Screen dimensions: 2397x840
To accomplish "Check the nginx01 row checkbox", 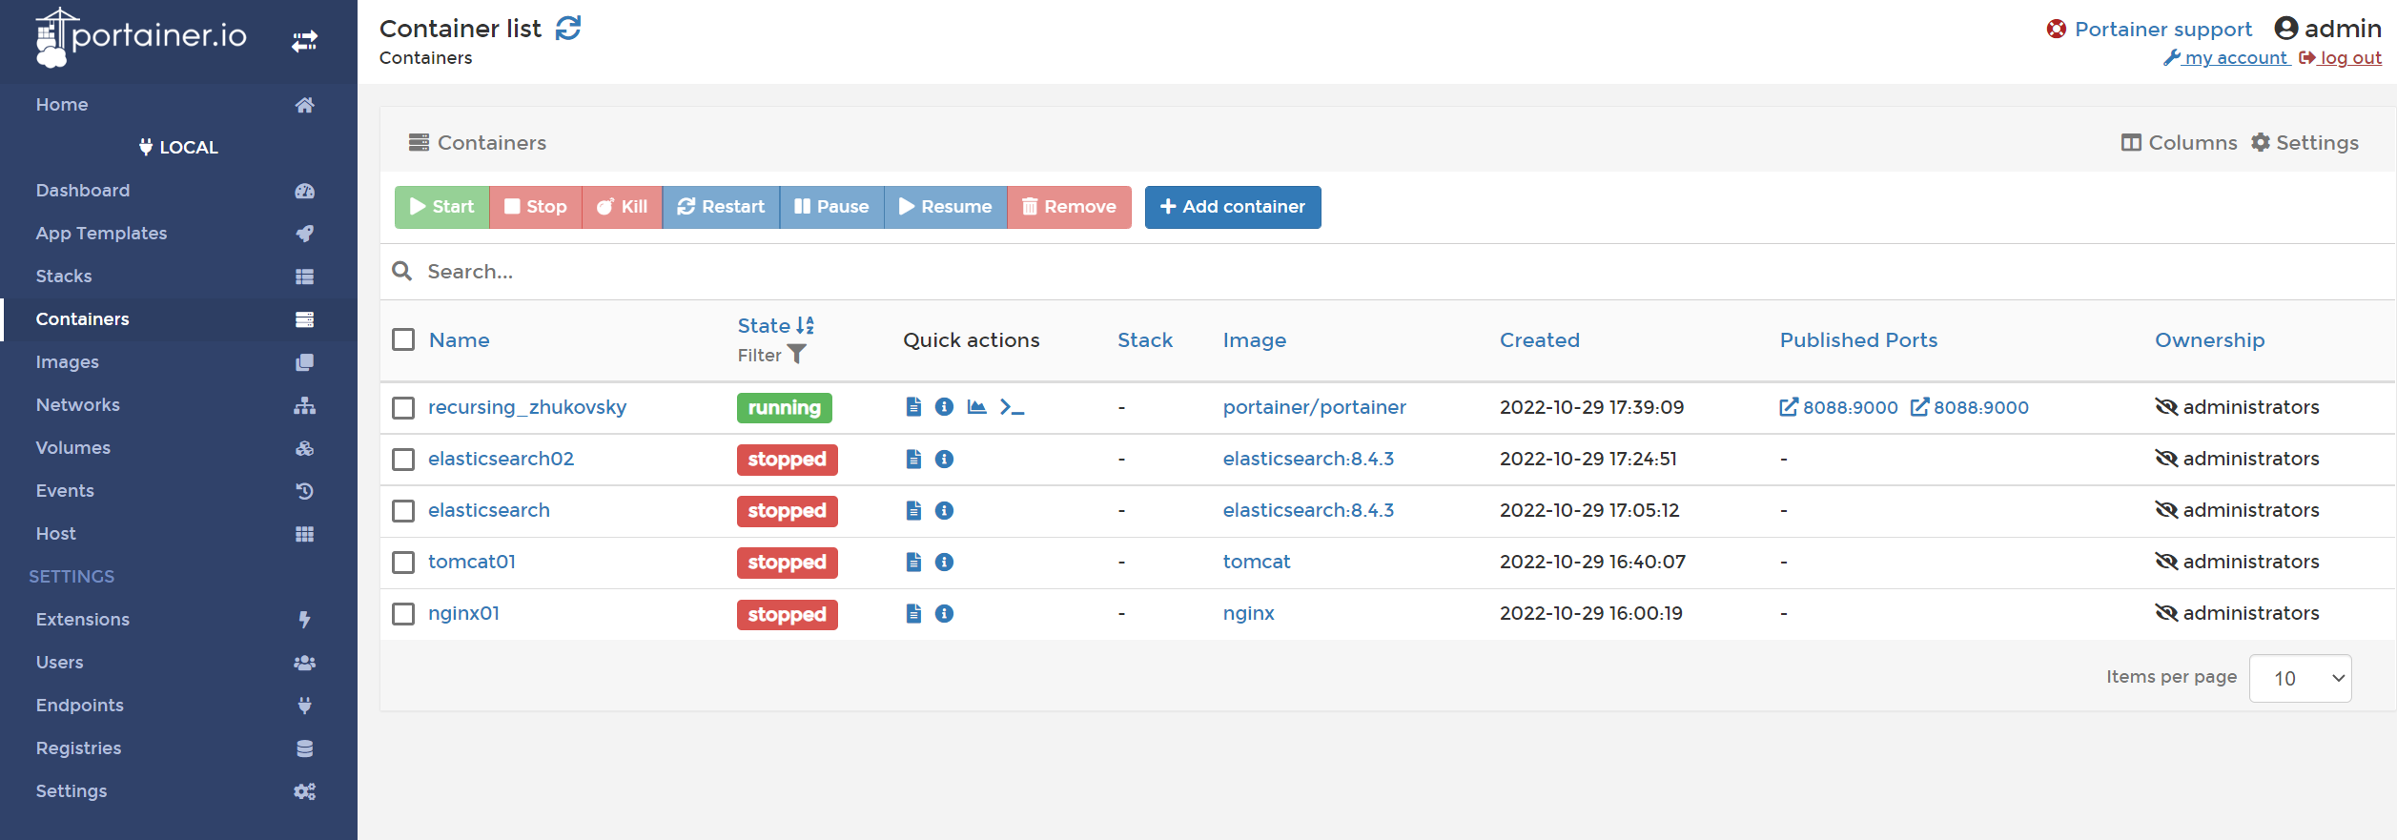I will tap(403, 614).
